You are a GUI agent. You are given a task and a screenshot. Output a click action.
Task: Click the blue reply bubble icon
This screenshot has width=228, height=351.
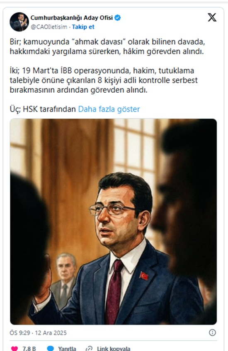[51, 349]
